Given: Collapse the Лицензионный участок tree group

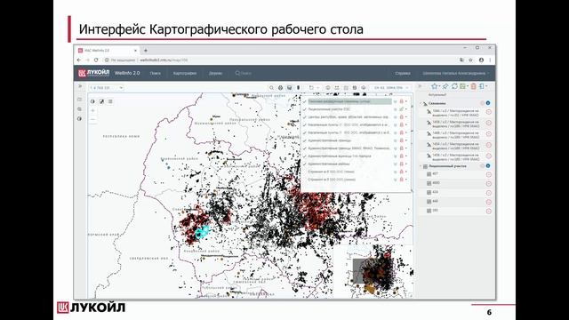Looking at the screenshot, I should [x=421, y=166].
